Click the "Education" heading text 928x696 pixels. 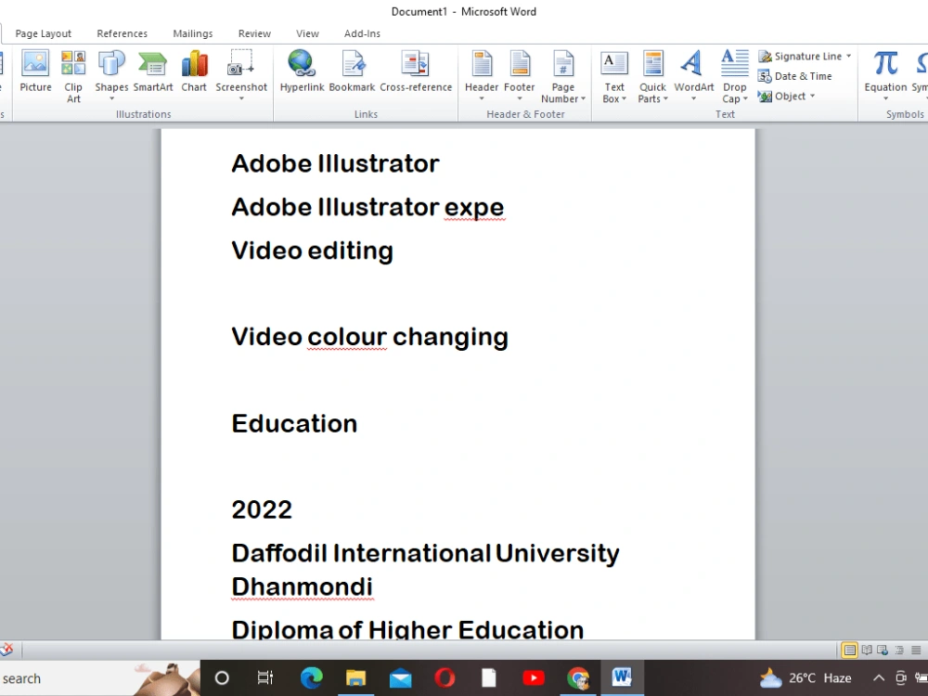tap(294, 424)
